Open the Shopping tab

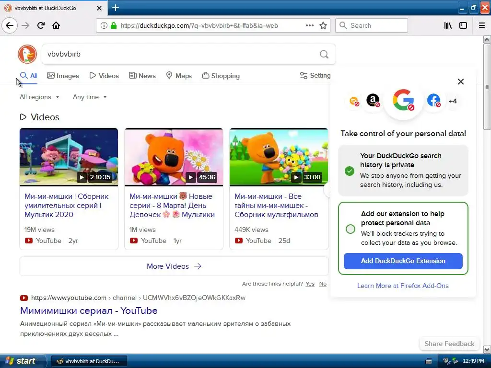(221, 76)
